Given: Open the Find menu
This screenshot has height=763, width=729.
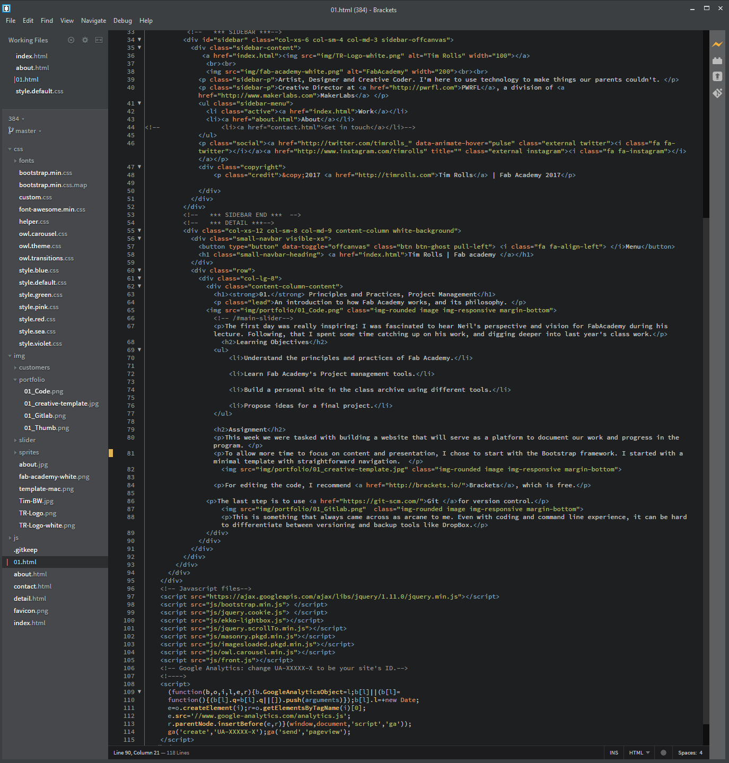Looking at the screenshot, I should (x=47, y=21).
